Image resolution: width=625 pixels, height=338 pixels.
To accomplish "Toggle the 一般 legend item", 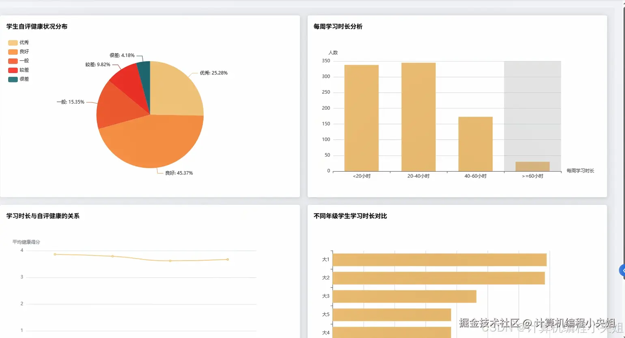I will (x=19, y=61).
